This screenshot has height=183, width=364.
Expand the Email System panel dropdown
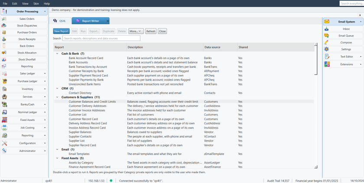361,22
